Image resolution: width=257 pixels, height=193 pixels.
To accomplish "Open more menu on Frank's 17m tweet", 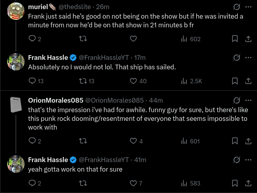I will [248, 57].
